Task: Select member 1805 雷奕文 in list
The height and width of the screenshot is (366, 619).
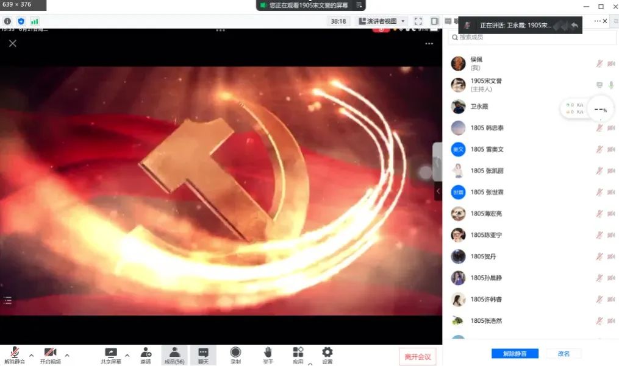Action: [487, 149]
